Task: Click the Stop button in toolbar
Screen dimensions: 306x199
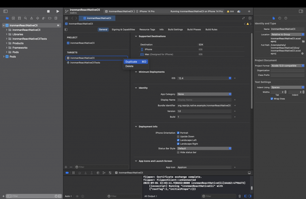Action: (48, 11)
